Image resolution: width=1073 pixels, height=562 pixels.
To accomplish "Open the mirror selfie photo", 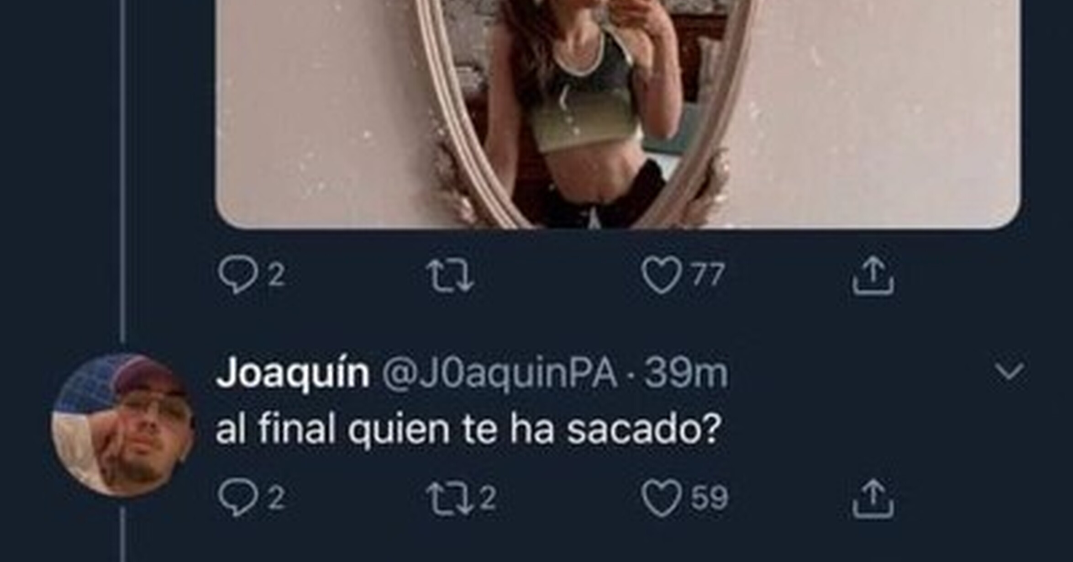I will click(x=618, y=113).
